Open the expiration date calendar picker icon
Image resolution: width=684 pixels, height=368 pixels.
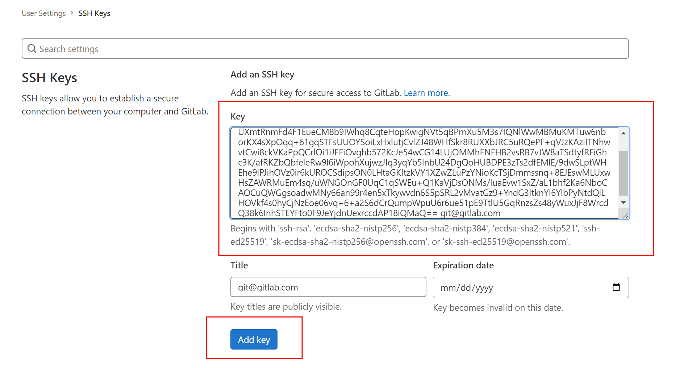pyautogui.click(x=616, y=287)
